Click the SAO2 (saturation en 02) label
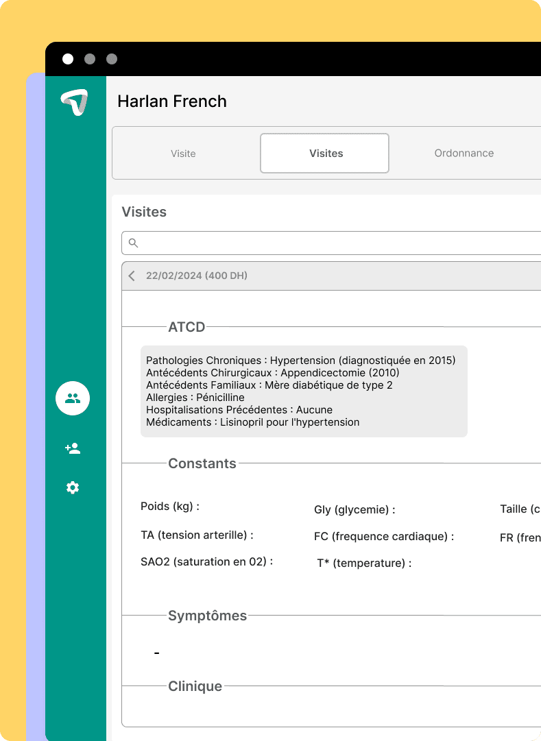Viewport: 541px width, 741px height. (x=206, y=561)
